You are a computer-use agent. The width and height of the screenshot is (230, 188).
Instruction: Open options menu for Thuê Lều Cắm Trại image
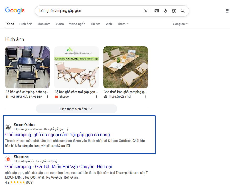[x=146, y=96]
